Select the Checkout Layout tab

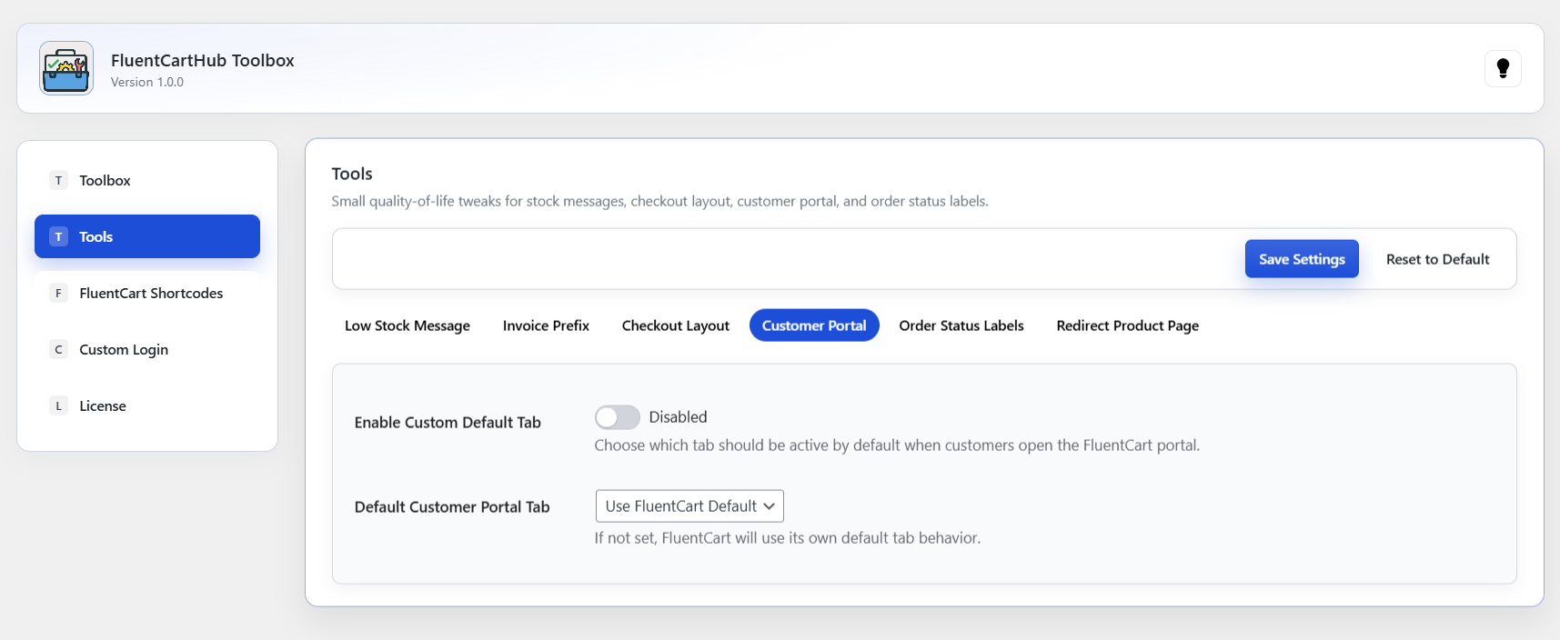pos(675,325)
